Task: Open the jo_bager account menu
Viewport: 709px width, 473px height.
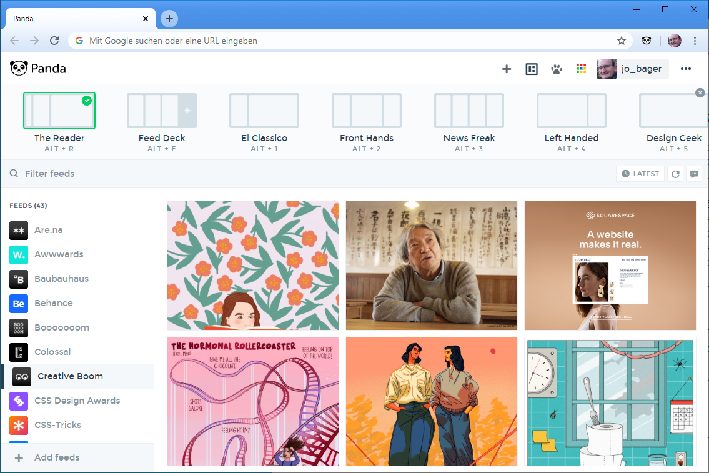Action: 632,69
